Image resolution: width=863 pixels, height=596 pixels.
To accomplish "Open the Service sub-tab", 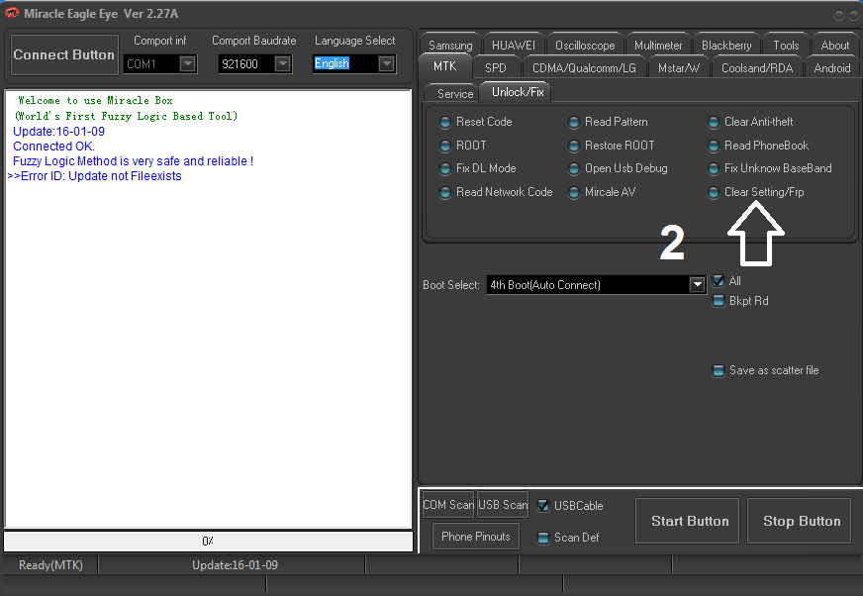I will click(454, 94).
